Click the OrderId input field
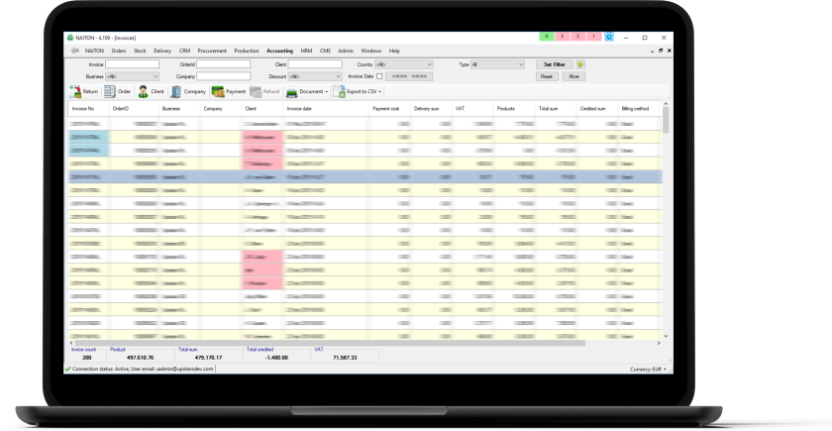832x431 pixels. tap(224, 64)
